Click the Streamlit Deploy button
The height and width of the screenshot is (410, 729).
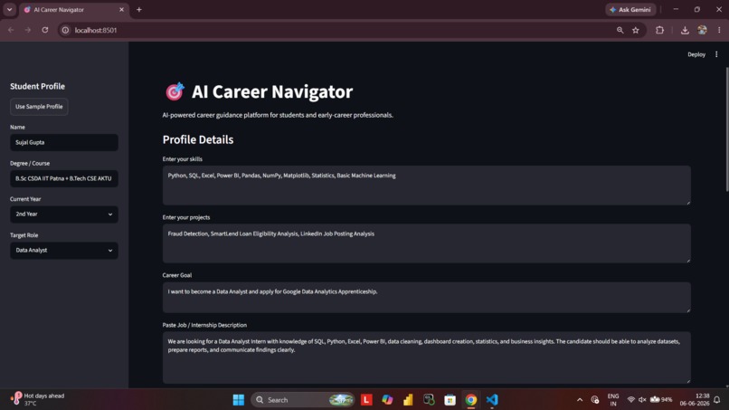[x=696, y=54]
